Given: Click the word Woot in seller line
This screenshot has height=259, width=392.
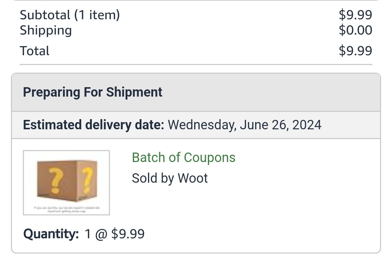Looking at the screenshot, I should click(192, 178).
